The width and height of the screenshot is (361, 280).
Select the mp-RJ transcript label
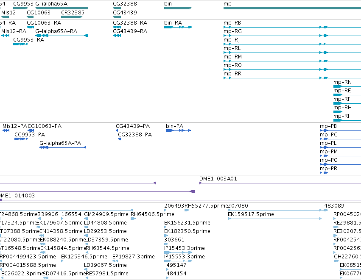(x=232, y=40)
